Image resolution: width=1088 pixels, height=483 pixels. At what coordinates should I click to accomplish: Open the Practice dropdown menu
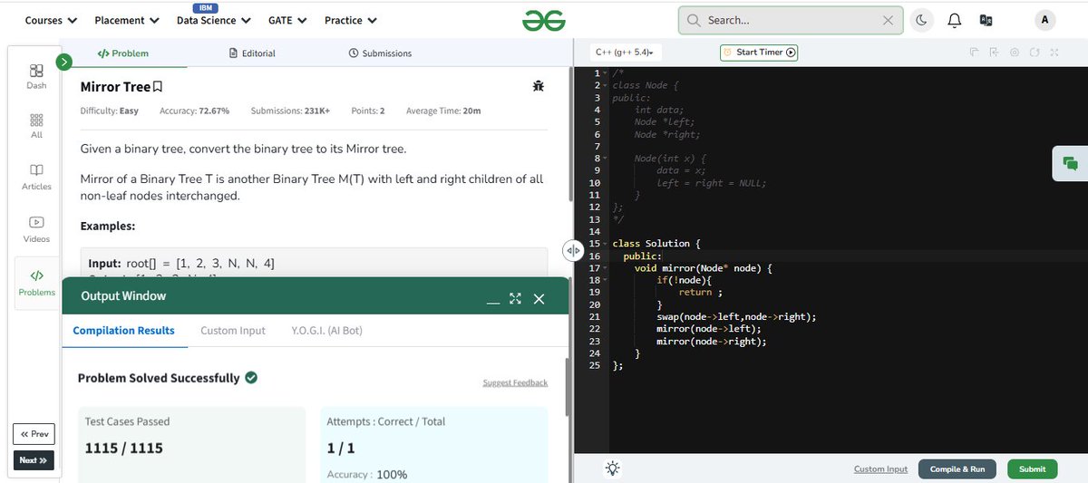[x=351, y=20]
